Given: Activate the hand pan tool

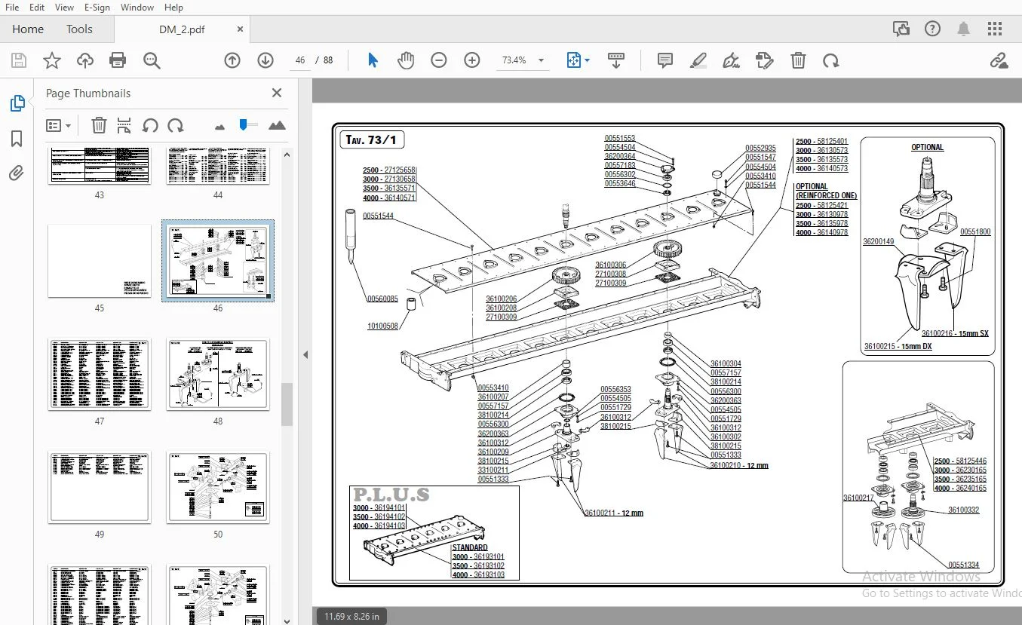Looking at the screenshot, I should pos(406,60).
